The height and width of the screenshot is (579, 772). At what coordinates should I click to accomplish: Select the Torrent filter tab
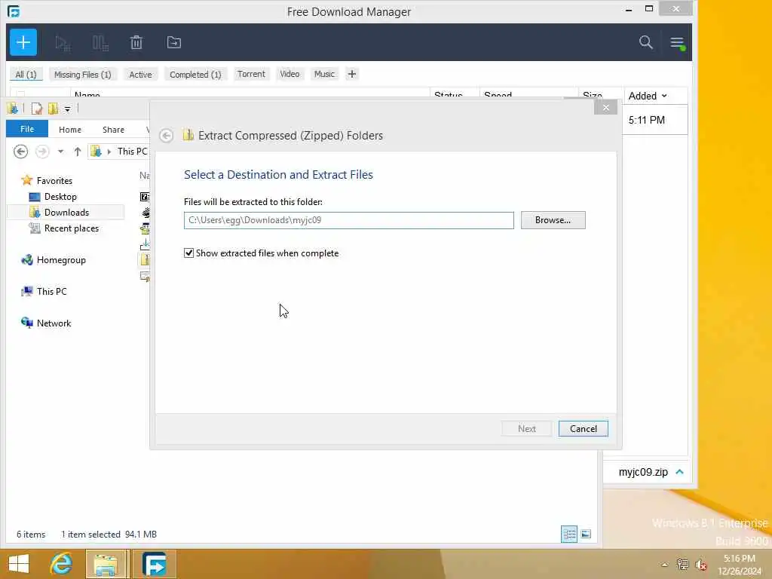pos(251,74)
